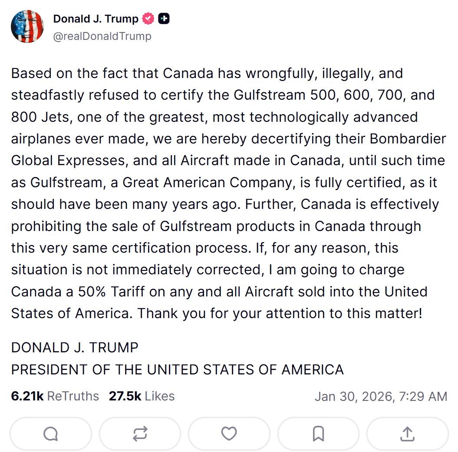This screenshot has height=452, width=458.
Task: Open the Donald J. Trump display name
Action: [x=96, y=19]
